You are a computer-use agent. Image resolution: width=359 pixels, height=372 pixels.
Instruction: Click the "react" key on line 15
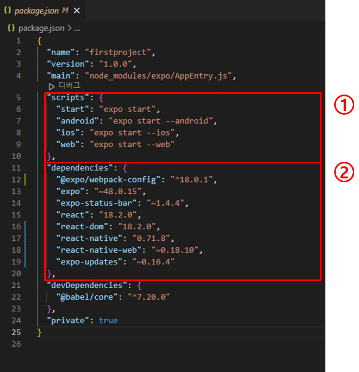73,215
